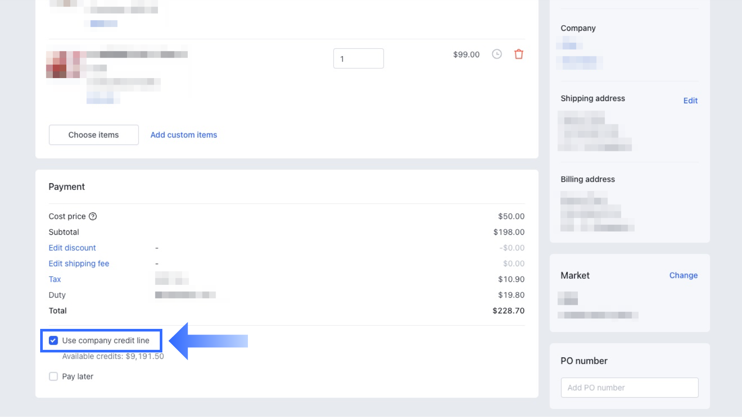Screen dimensions: 742x417
Task: Open the Edit shipping fee link
Action: coord(79,263)
